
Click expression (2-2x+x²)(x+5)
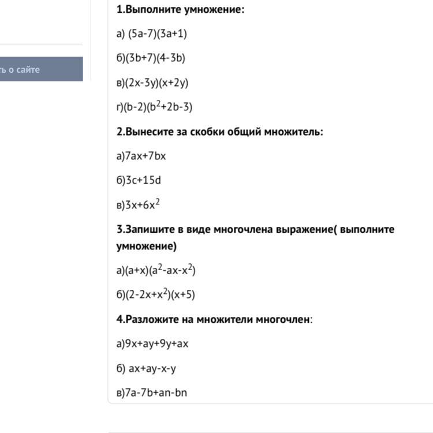160,294
